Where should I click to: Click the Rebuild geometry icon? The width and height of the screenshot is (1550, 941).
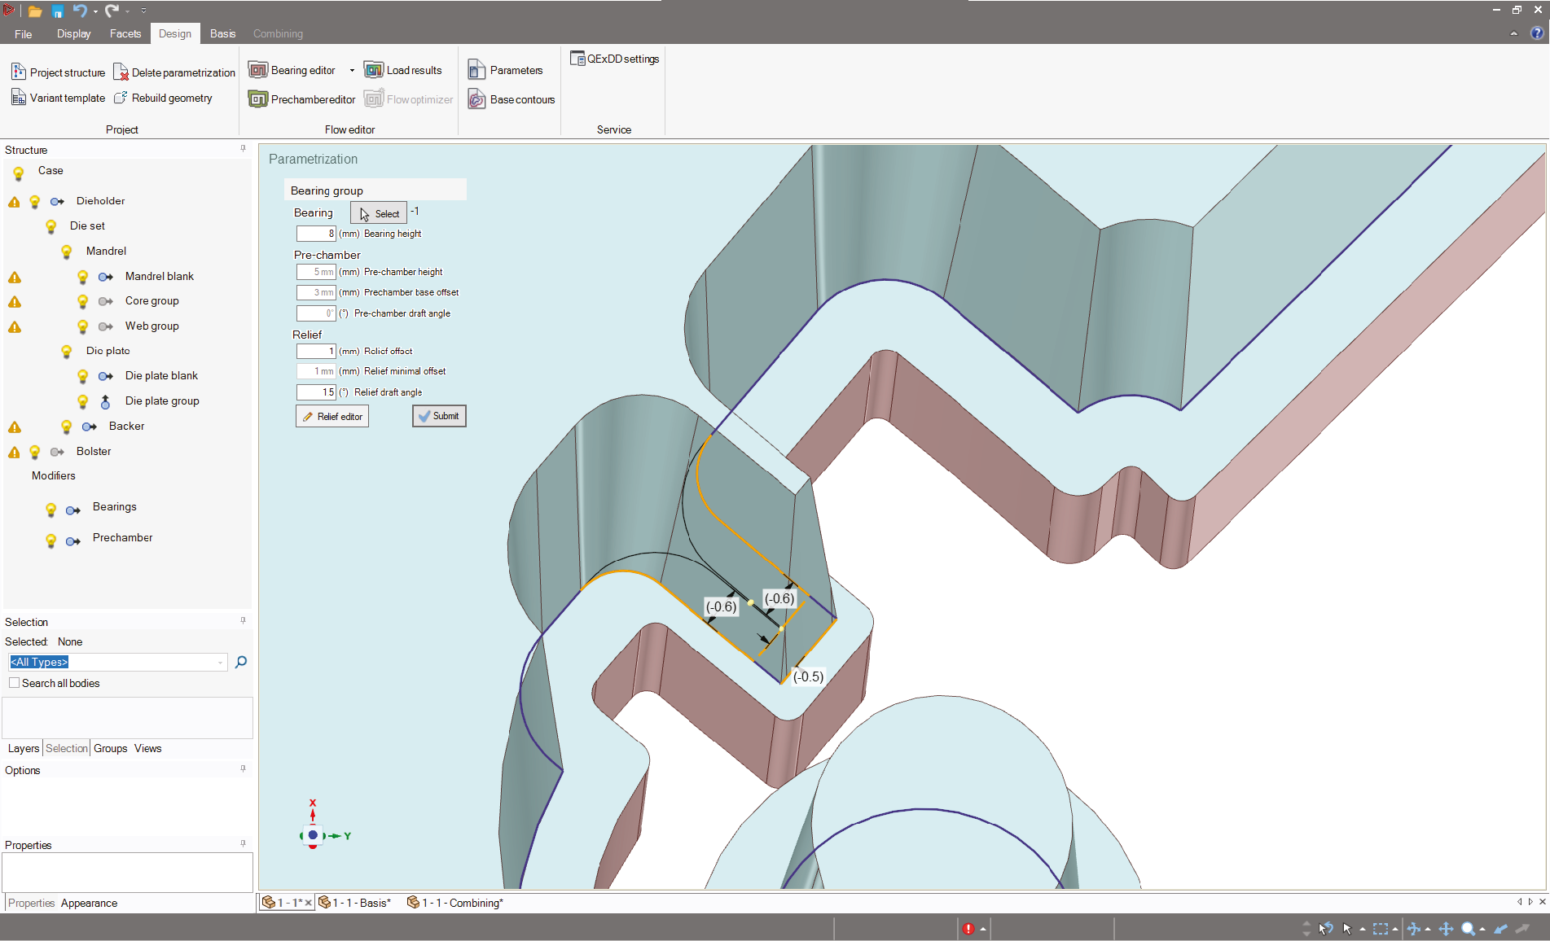[121, 98]
